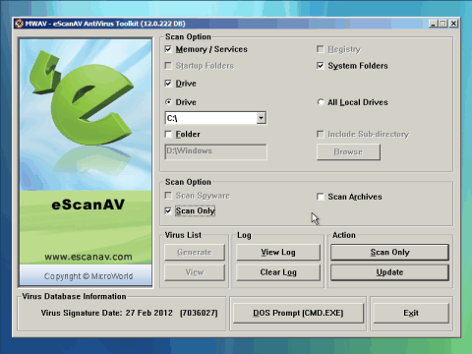The height and width of the screenshot is (354, 472).
Task: Click the Generate virus list button
Action: click(195, 252)
